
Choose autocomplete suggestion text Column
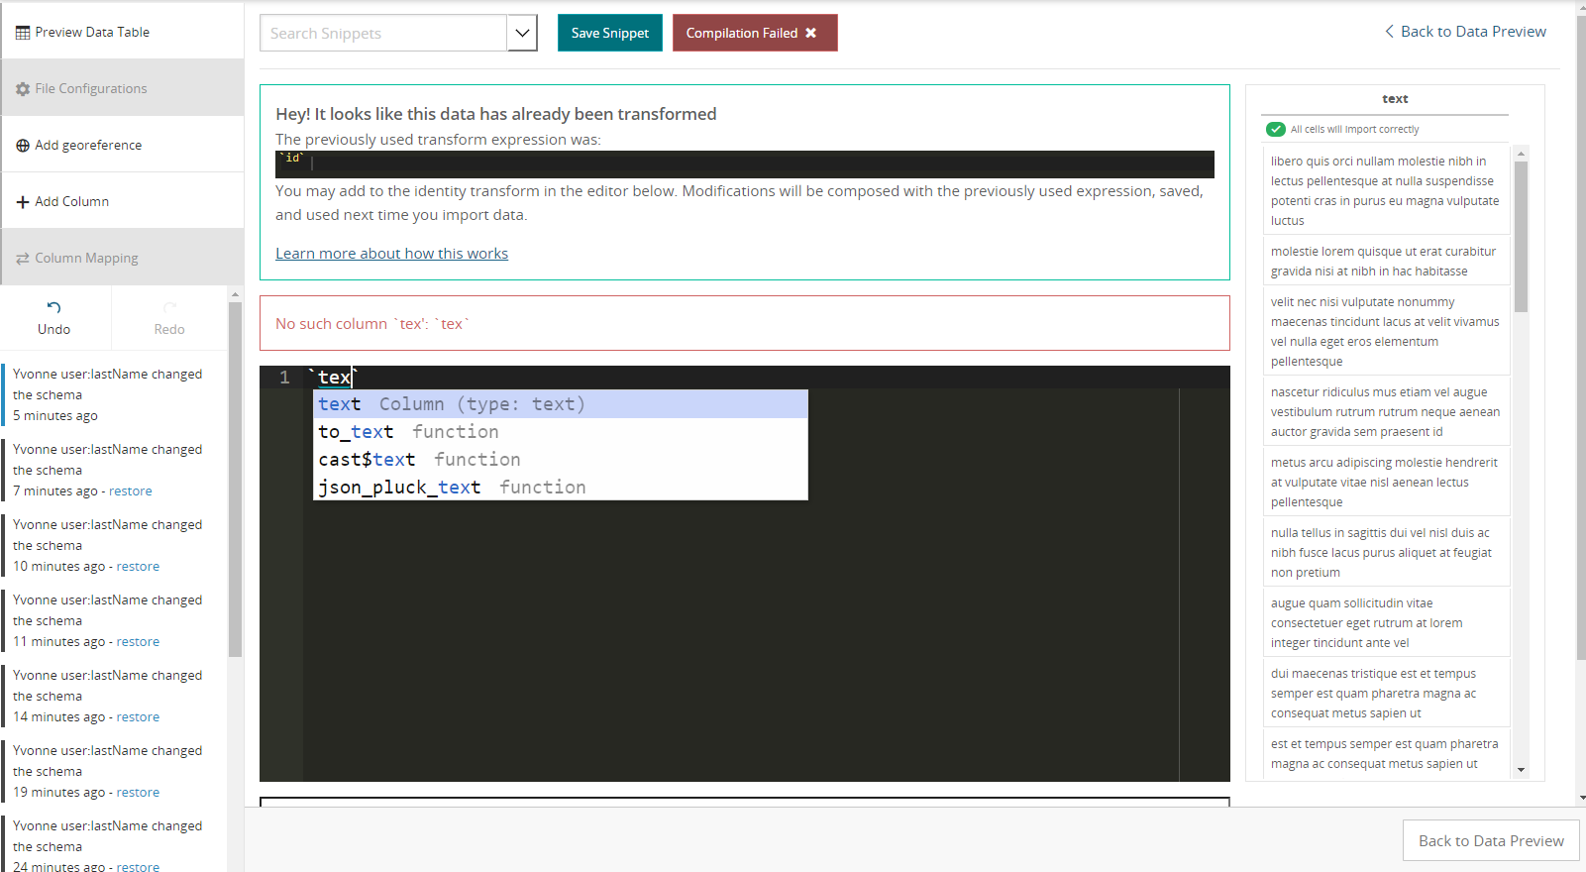pyautogui.click(x=561, y=404)
